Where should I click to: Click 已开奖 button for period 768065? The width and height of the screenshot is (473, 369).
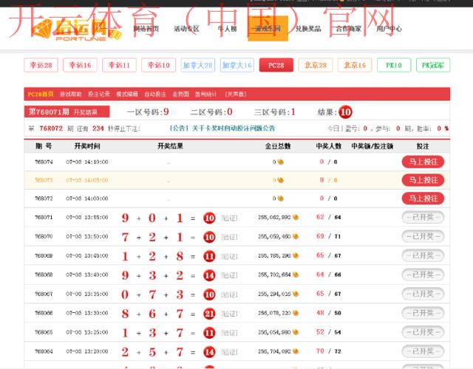(x=423, y=332)
